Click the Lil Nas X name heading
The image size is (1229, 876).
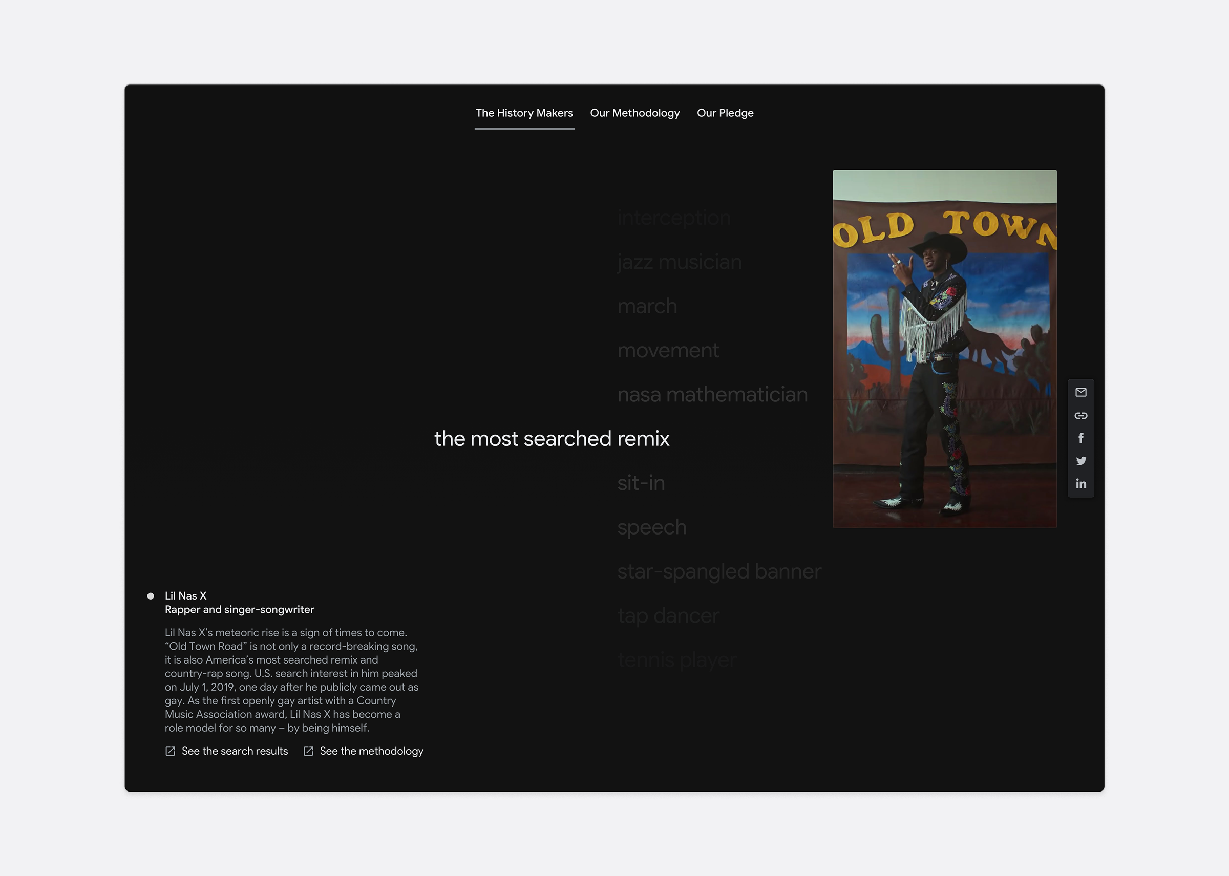[x=185, y=595]
